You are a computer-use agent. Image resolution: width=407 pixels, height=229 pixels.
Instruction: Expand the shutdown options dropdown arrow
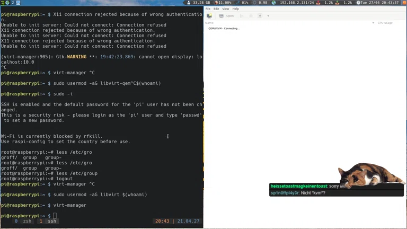point(268,16)
